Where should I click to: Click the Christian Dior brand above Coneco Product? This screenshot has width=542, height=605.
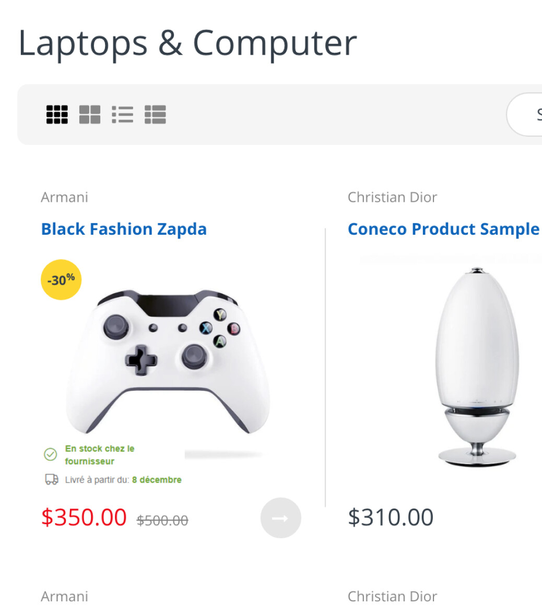392,197
